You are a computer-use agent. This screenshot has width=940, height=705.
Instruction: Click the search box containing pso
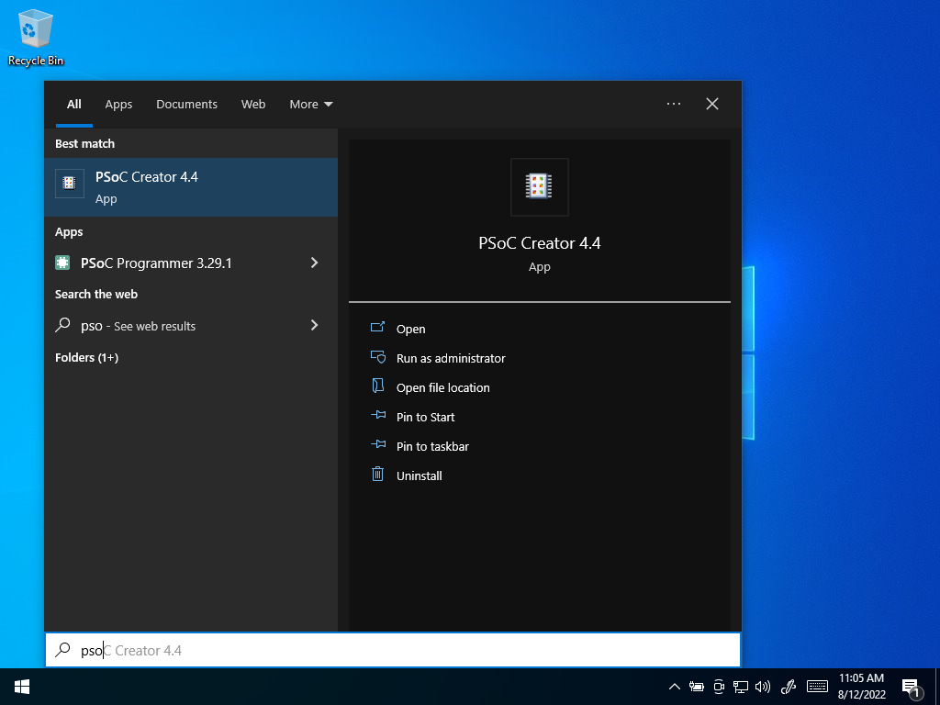point(393,650)
